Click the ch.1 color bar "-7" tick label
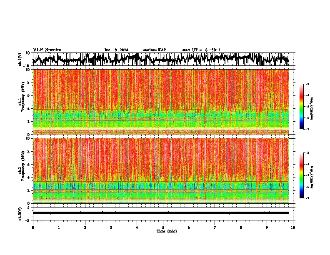 coord(307,129)
